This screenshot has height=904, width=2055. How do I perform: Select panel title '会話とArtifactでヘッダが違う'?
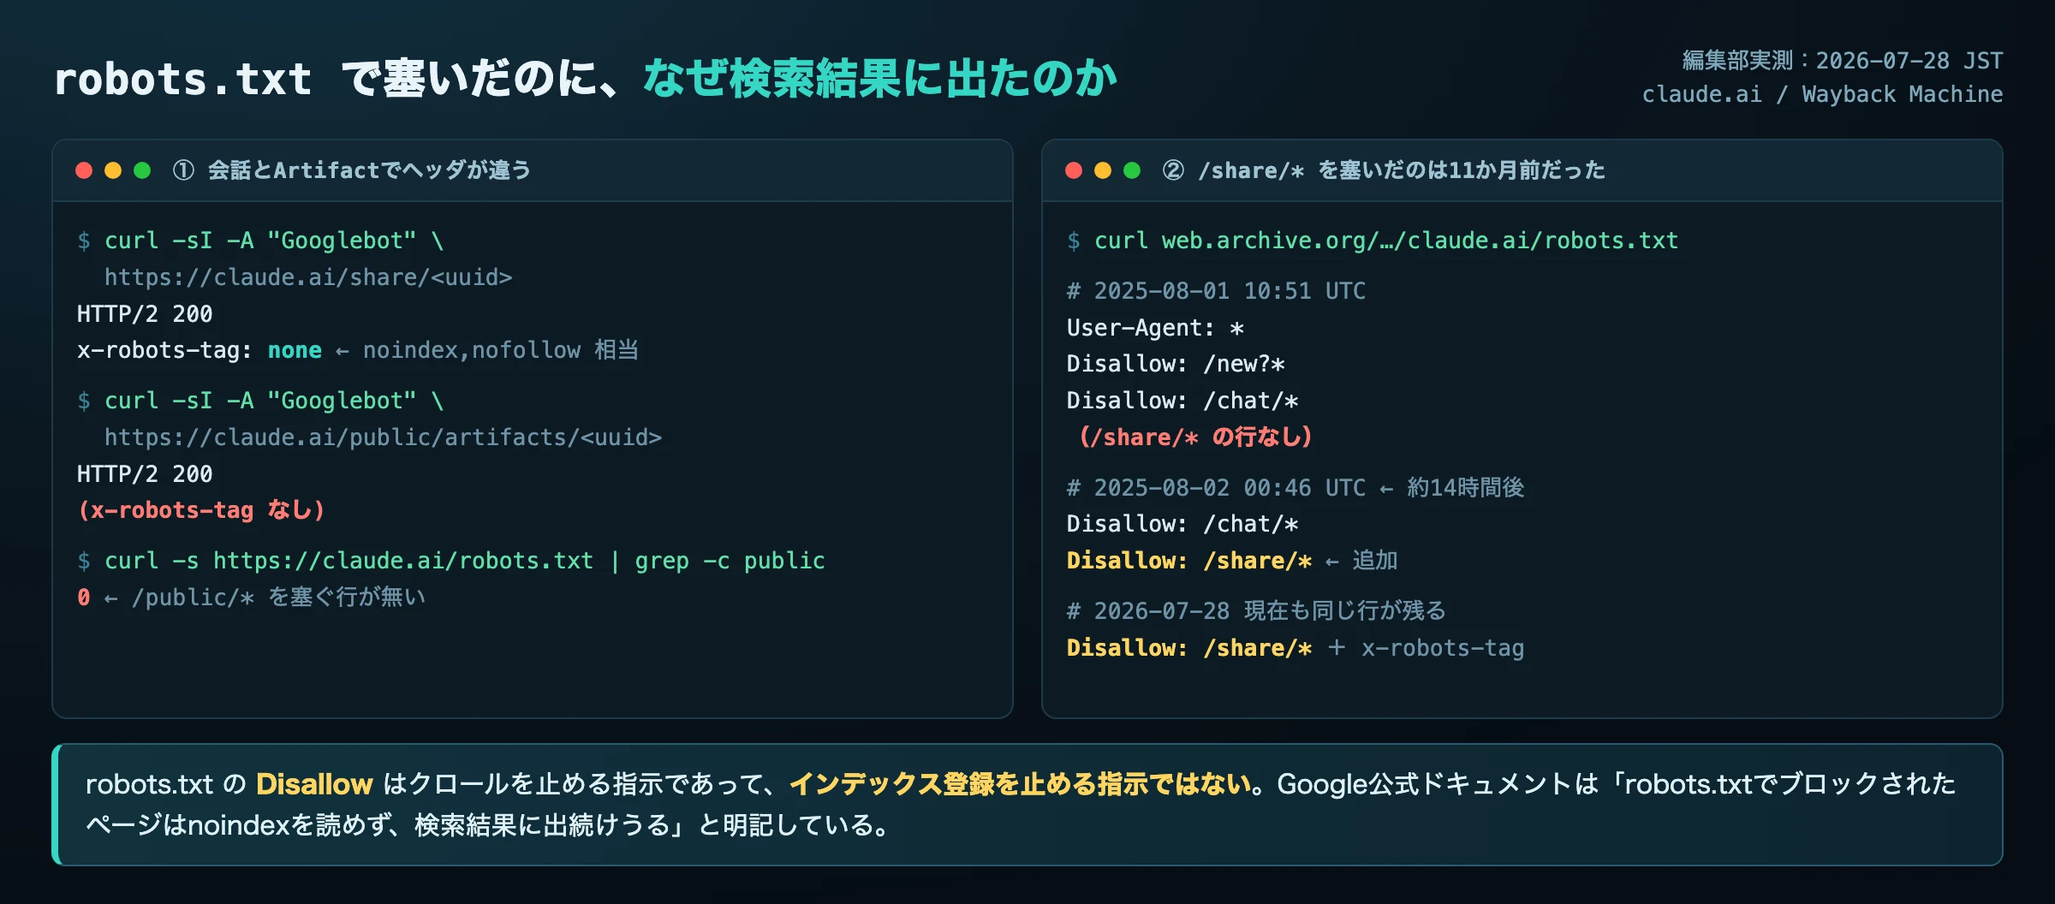click(x=369, y=170)
